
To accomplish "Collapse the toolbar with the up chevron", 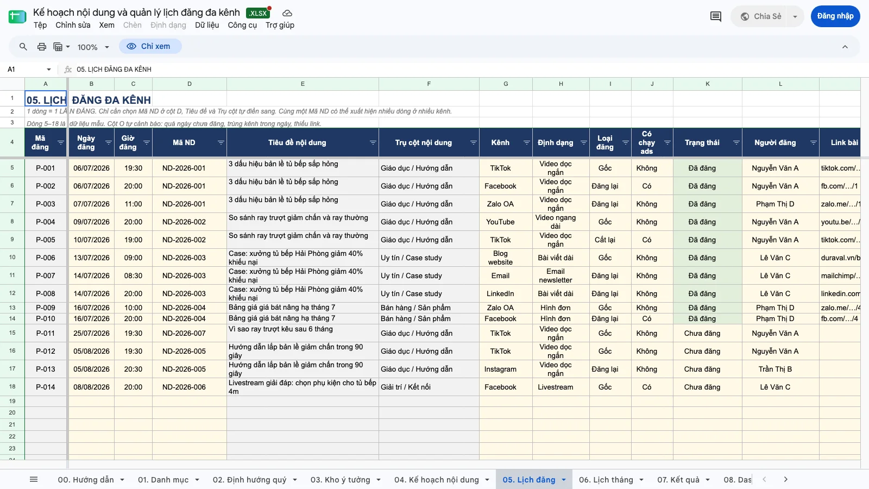I will pyautogui.click(x=845, y=47).
